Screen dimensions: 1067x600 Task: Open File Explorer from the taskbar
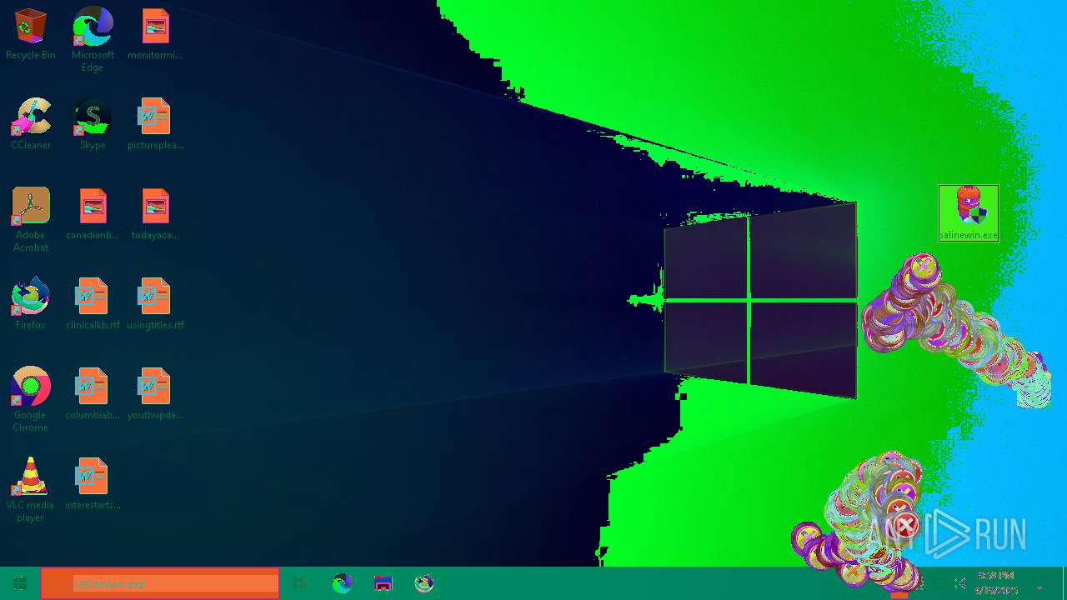pos(383,583)
